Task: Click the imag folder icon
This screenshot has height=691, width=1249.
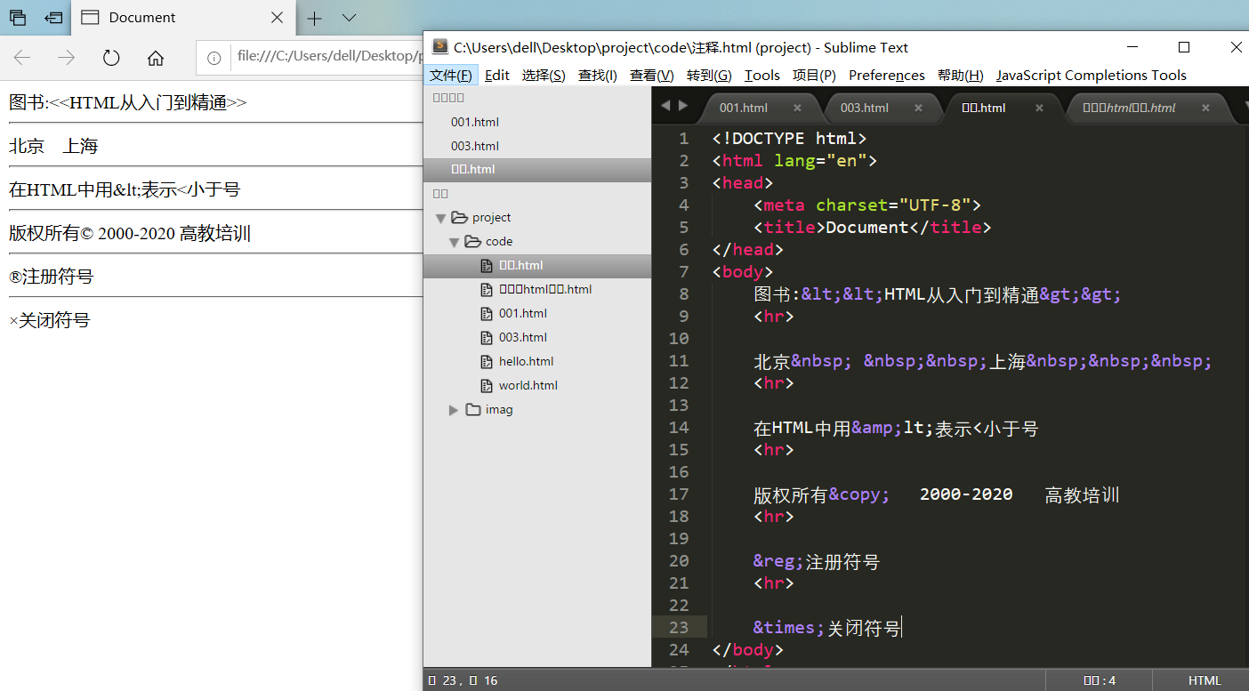Action: point(472,409)
